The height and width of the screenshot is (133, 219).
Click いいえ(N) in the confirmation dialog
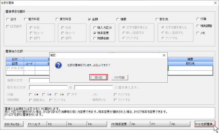click(119, 77)
